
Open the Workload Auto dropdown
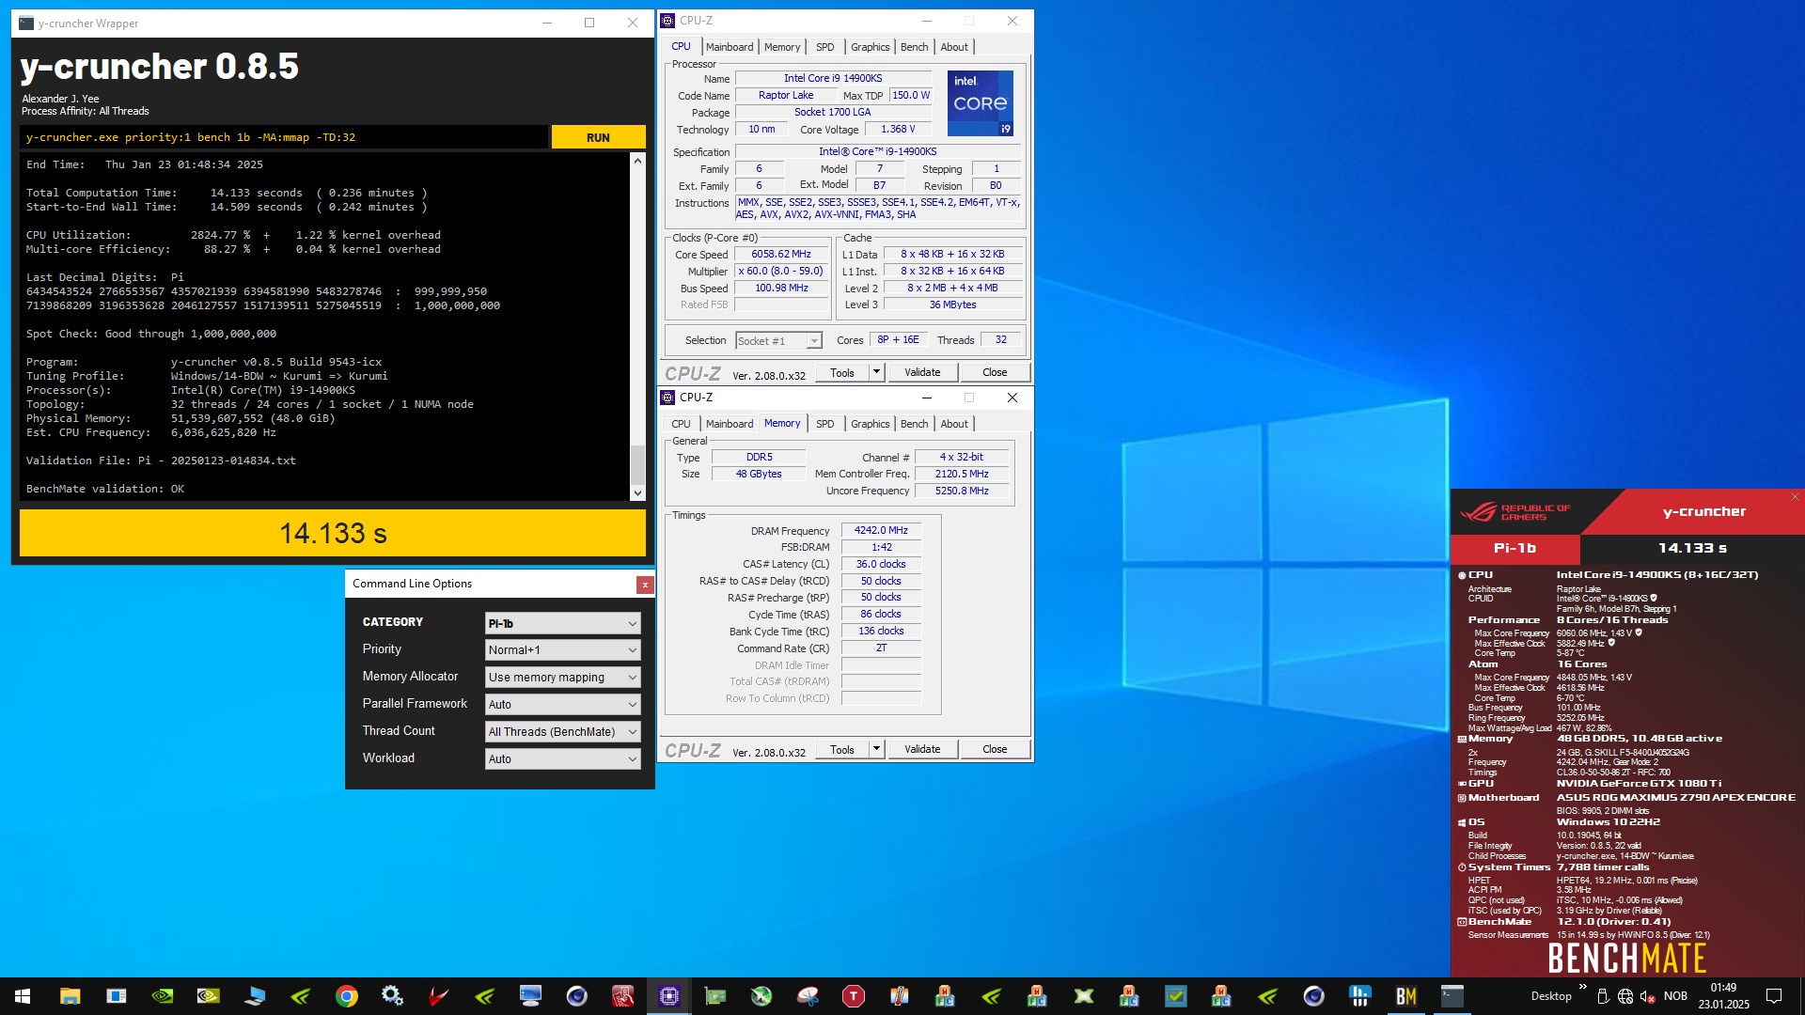pos(562,759)
